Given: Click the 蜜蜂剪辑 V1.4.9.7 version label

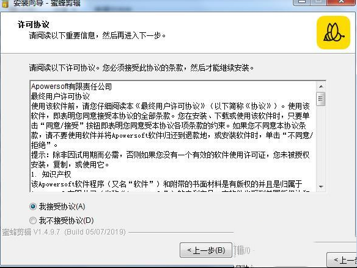Looking at the screenshot, I should pos(64,232).
